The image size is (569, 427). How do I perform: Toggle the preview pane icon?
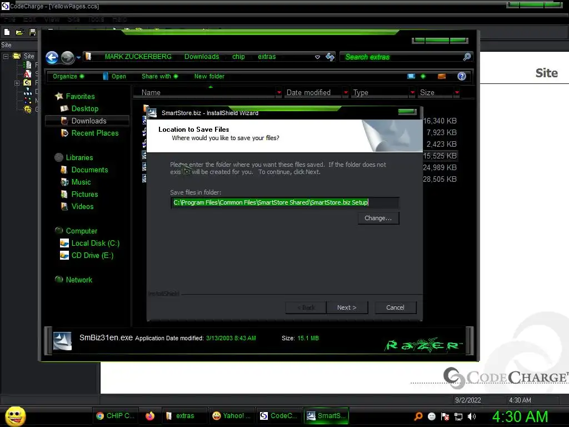click(442, 76)
